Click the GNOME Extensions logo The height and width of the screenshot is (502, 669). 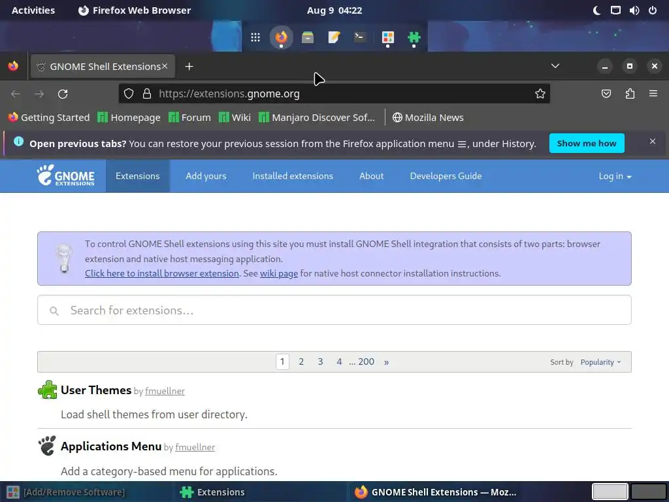click(x=66, y=175)
